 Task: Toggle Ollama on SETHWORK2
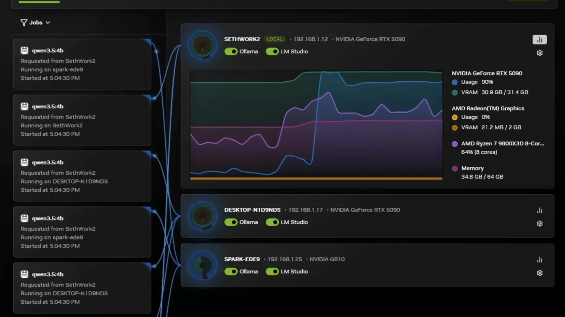231,51
